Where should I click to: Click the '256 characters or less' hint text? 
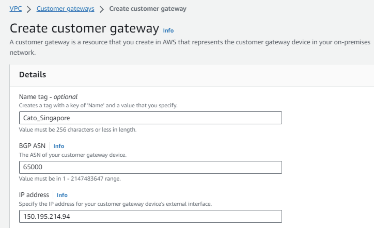tap(77, 129)
